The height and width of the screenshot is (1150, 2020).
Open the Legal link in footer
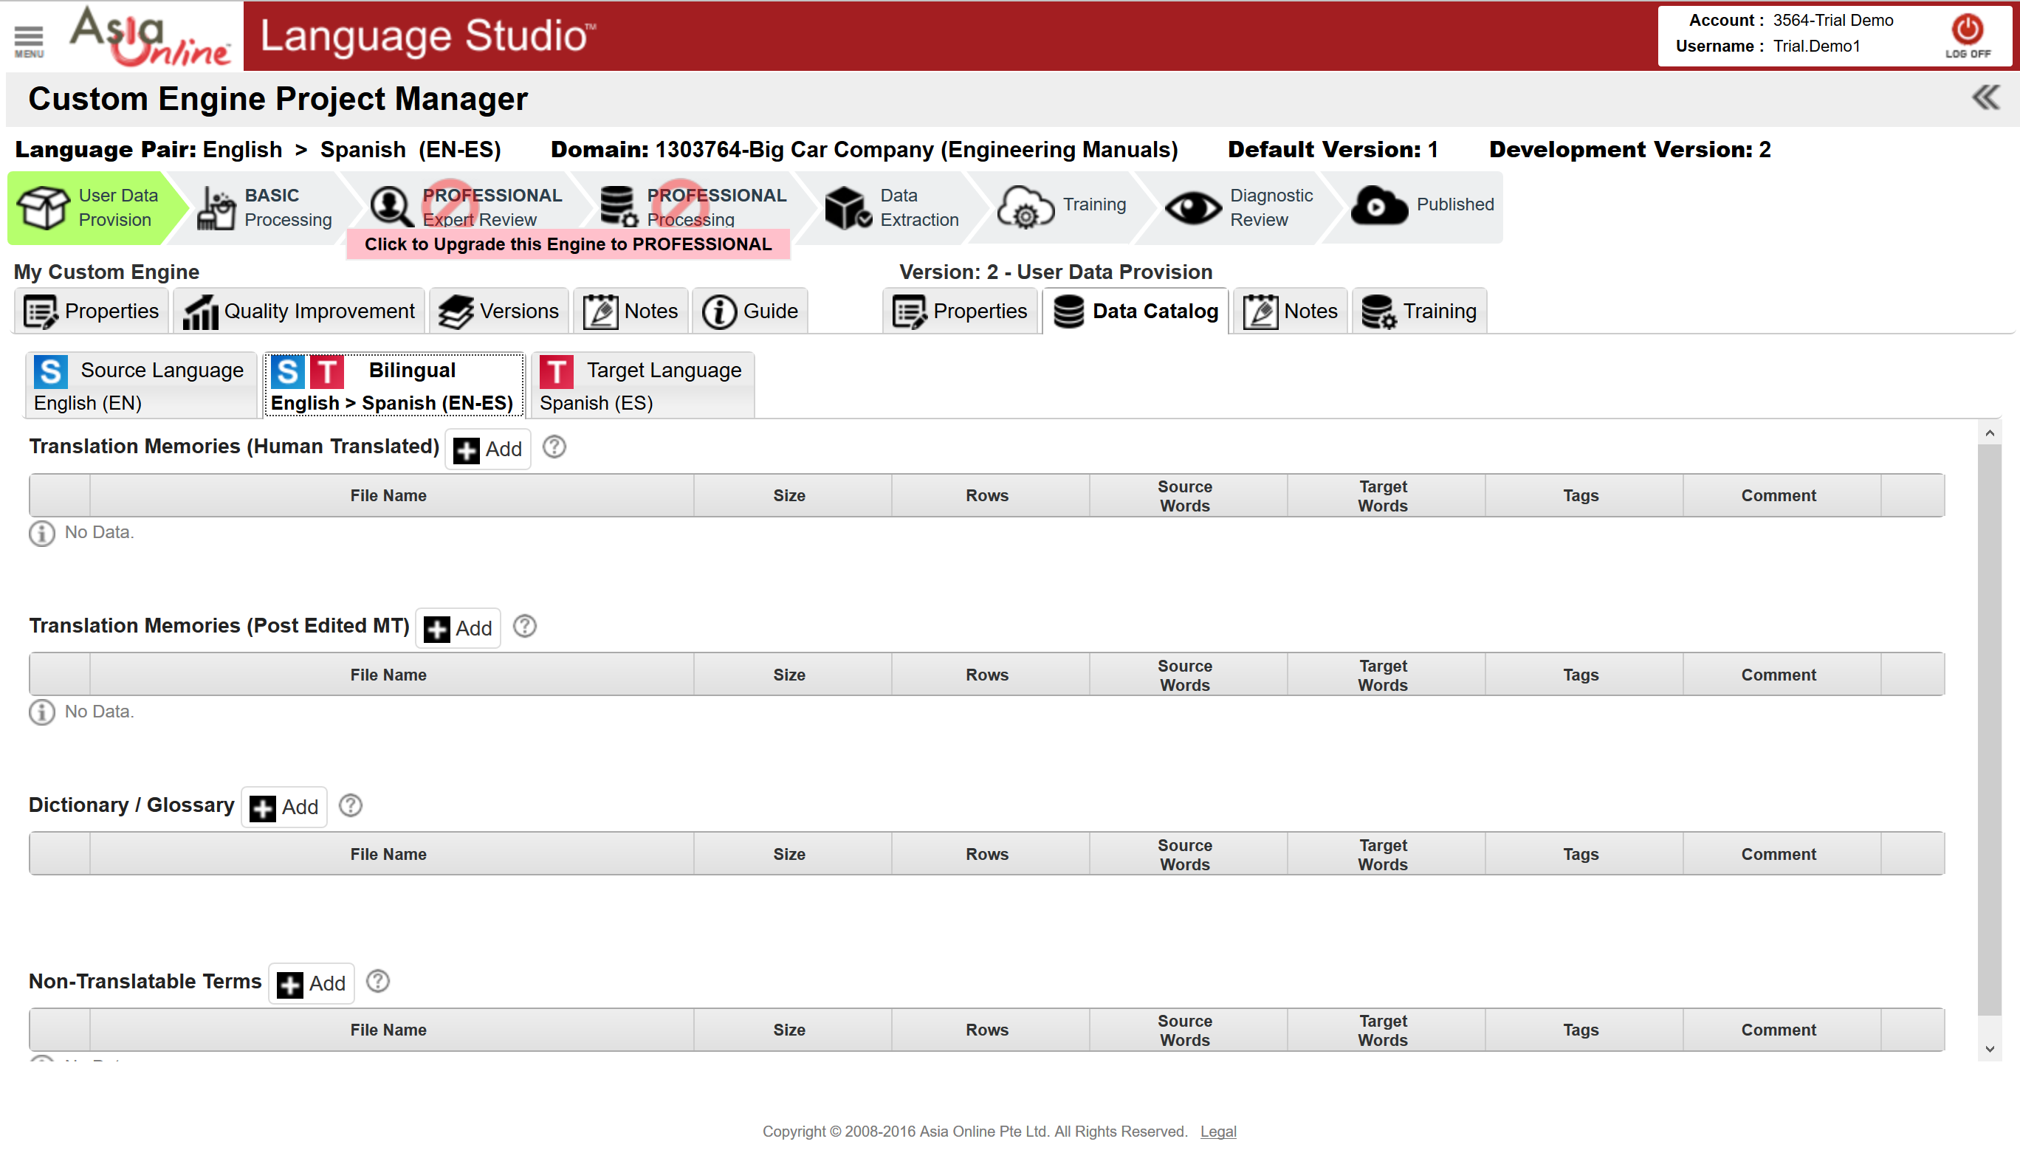1217,1131
